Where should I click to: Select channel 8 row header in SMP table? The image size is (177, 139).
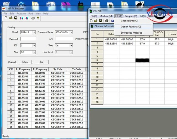coord(11,98)
